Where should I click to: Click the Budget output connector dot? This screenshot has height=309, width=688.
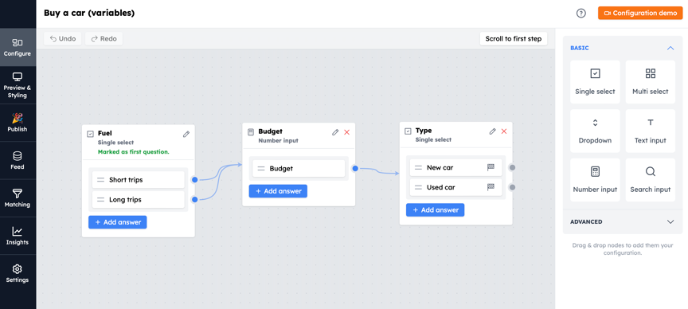(355, 168)
